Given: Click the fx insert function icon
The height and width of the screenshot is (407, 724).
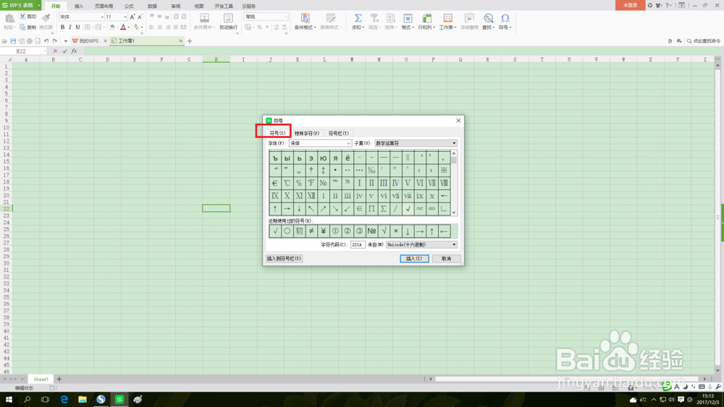Looking at the screenshot, I should click(75, 51).
